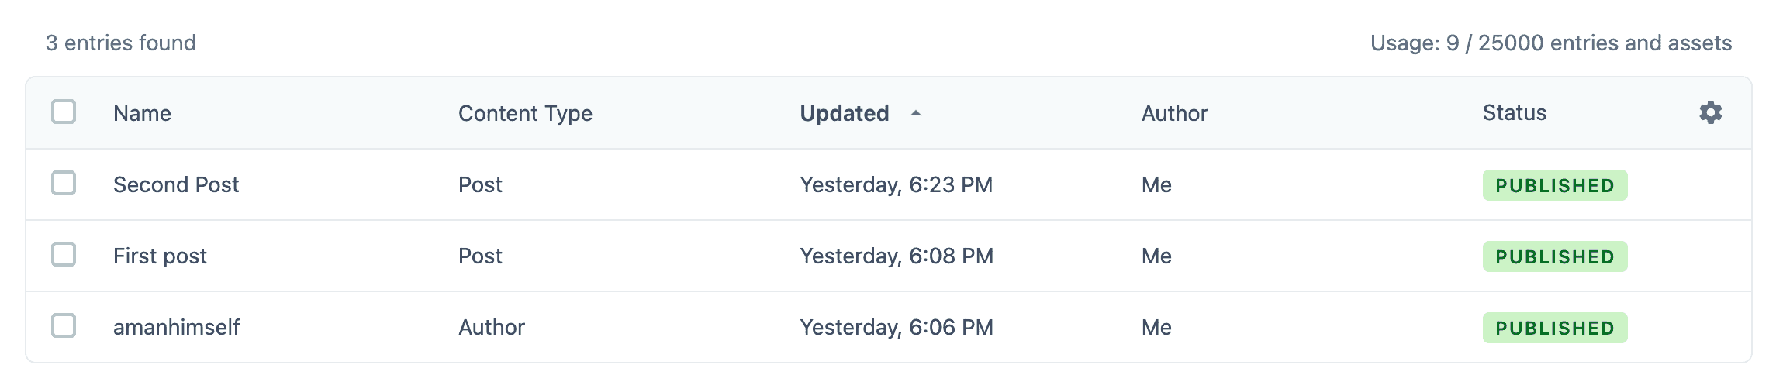The height and width of the screenshot is (375, 1776).
Task: Open the amanhimself author entry
Action: coord(176,327)
